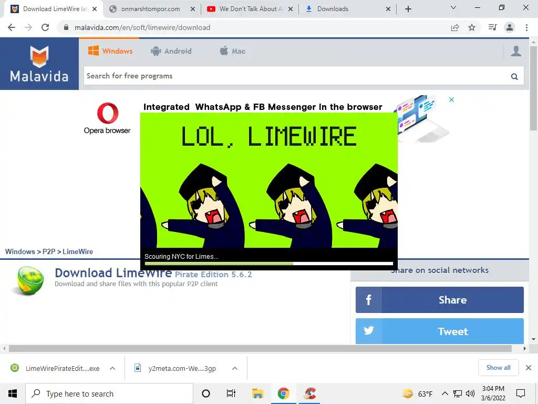
Task: Close the Opera browser ad
Action: coord(451,99)
